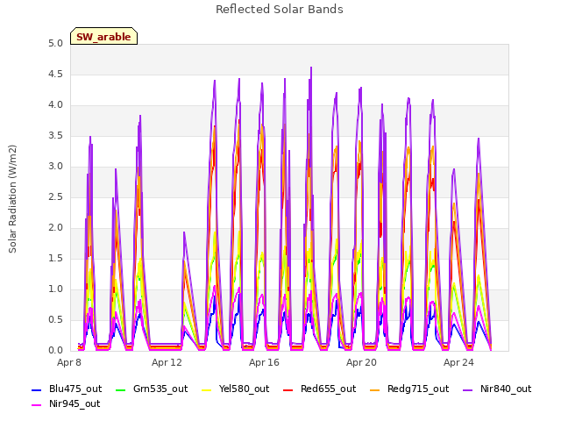Click the Solar Radiation (W/m2) axis label
Screen dimensions: 561x421
(12, 199)
